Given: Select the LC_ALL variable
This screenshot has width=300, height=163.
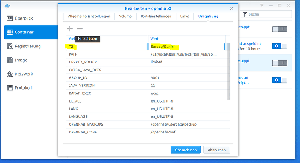Looking at the screenshot, I should tap(75, 101).
